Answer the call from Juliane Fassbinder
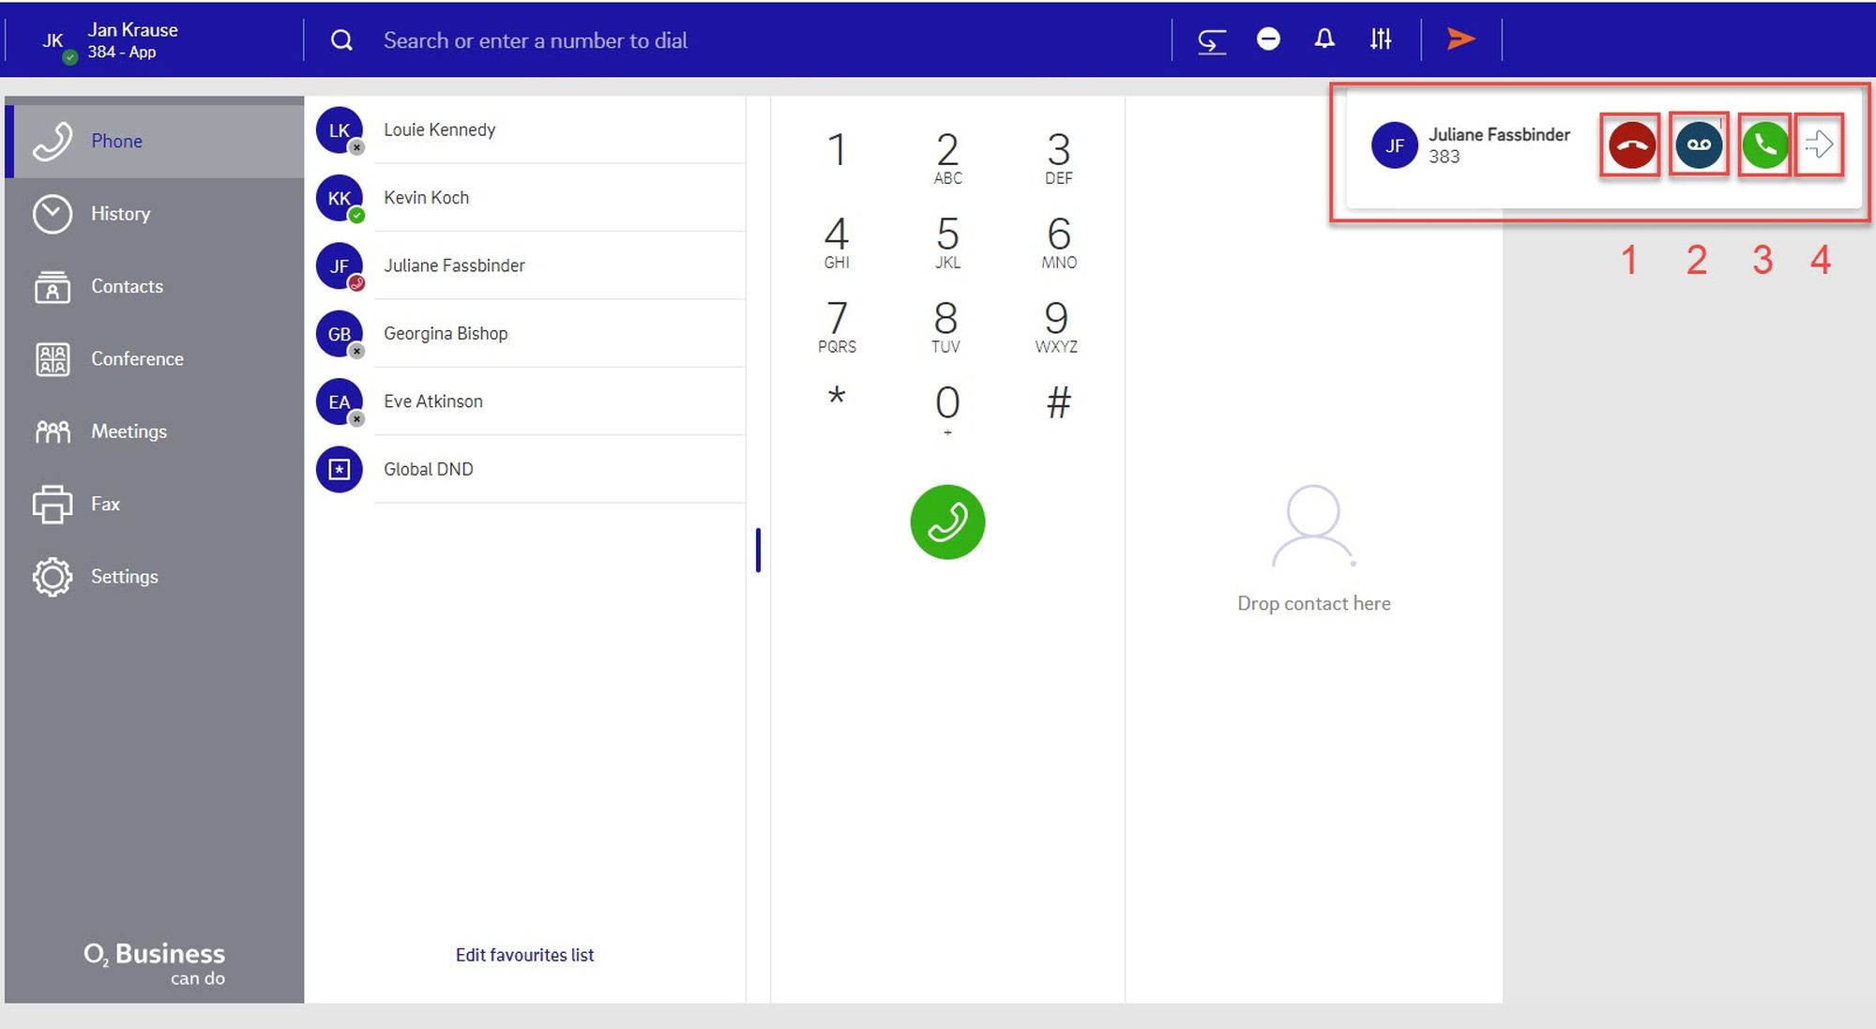This screenshot has height=1029, width=1876. pos(1764,145)
